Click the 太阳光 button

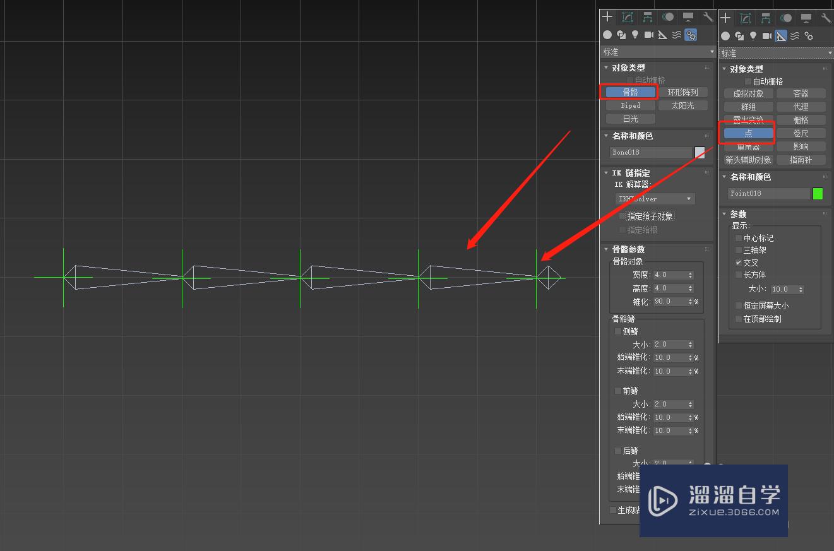[x=682, y=105]
